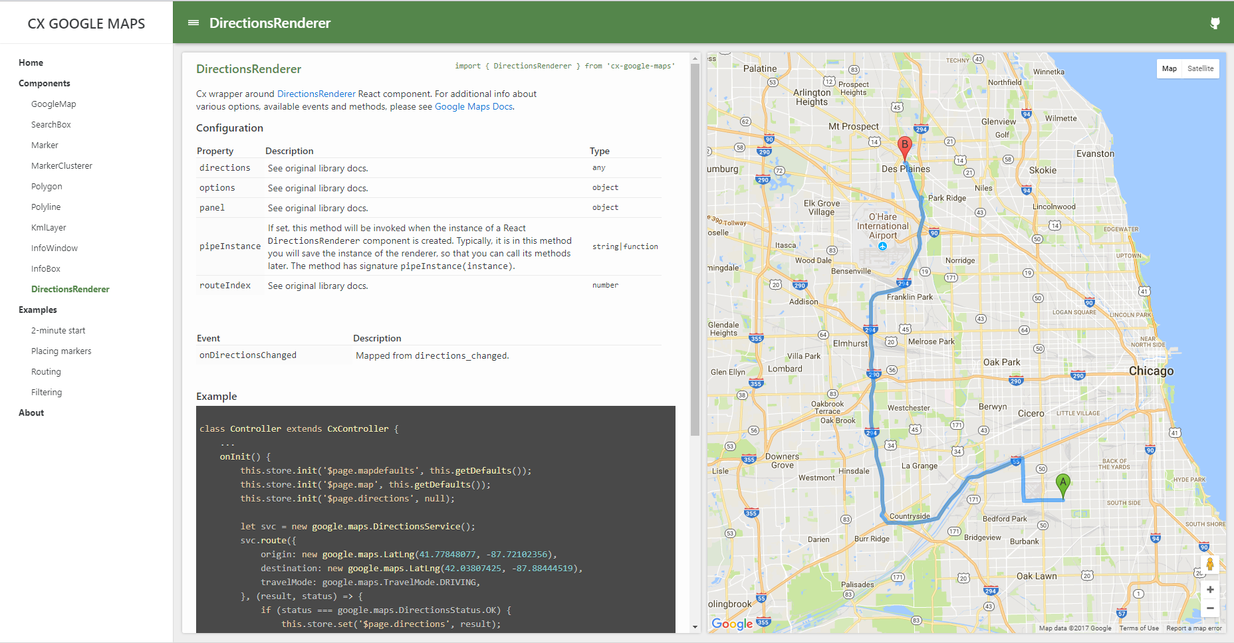
Task: Open the InfoBox component page
Action: (x=46, y=268)
